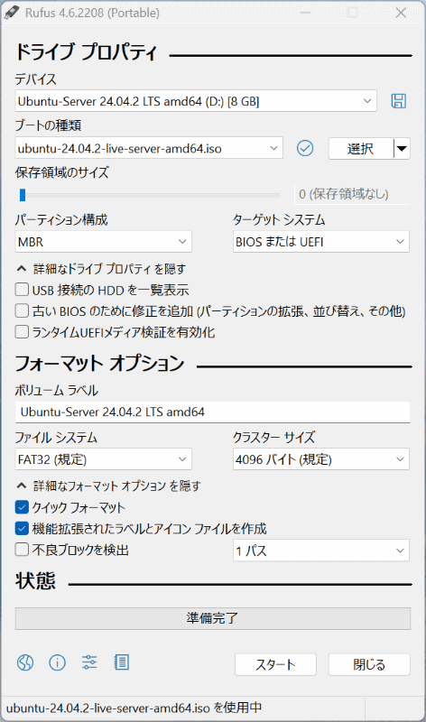Enable USB 接続の HDD を一覧表示 checkbox
This screenshot has height=722, width=426.
click(22, 290)
